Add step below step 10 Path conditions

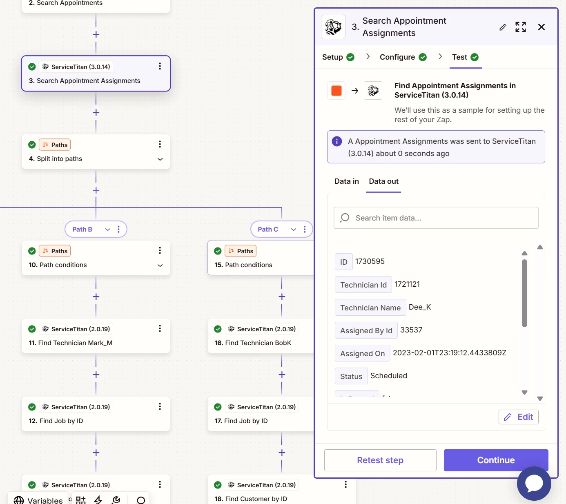(96, 297)
